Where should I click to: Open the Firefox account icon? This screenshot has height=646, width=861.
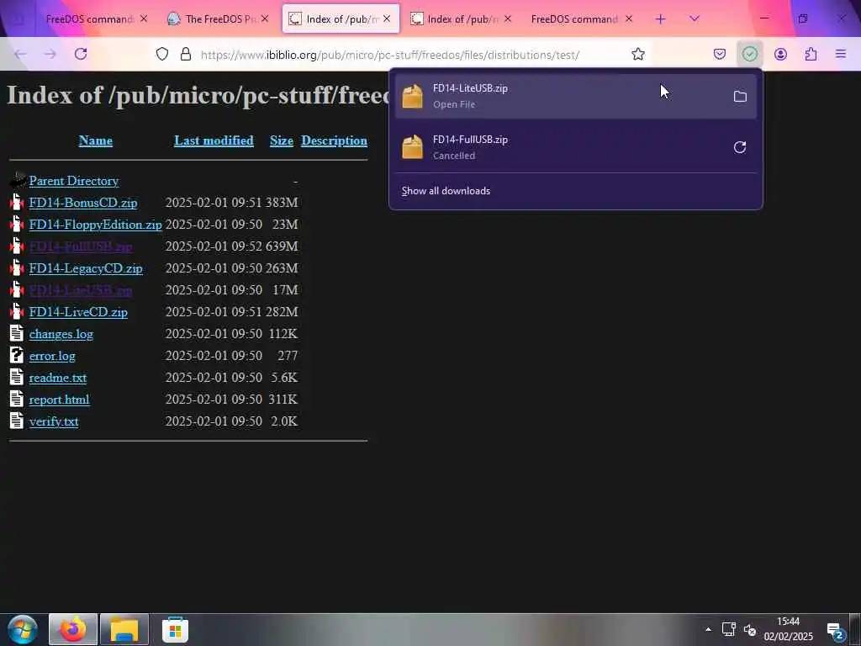[x=780, y=54]
